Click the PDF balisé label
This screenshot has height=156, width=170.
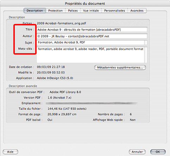click(34, 120)
